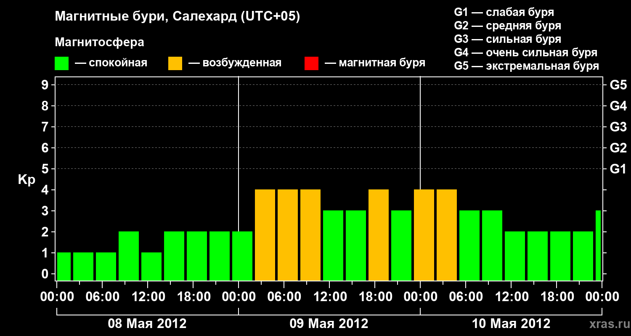
Task: Click the orange bar crossing 10 Мая midnight line
Action: click(424, 235)
